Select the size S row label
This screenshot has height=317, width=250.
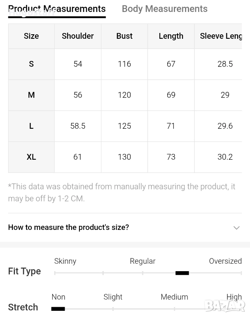pyautogui.click(x=31, y=64)
